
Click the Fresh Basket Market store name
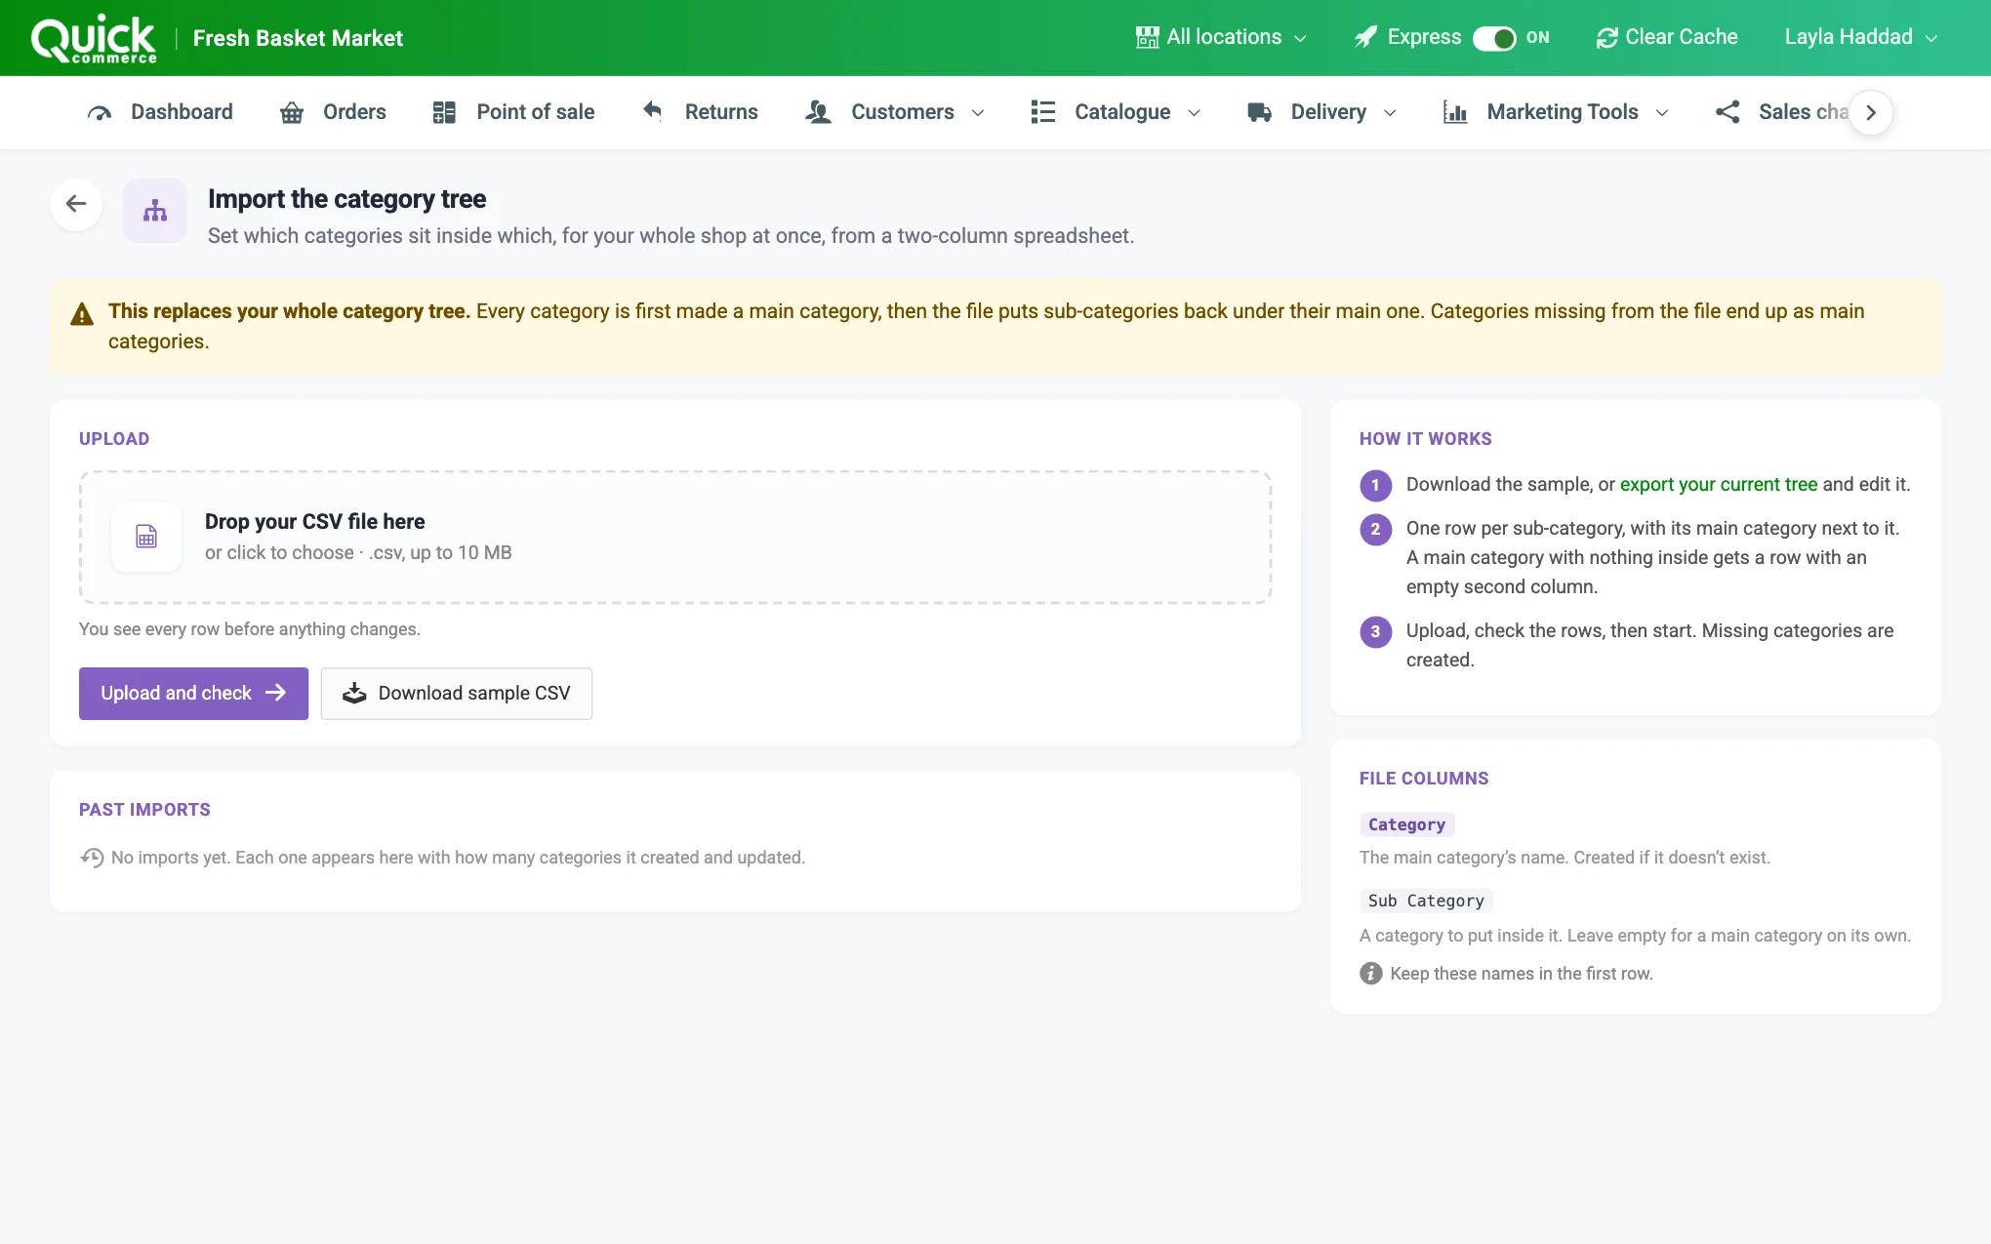[x=298, y=38]
